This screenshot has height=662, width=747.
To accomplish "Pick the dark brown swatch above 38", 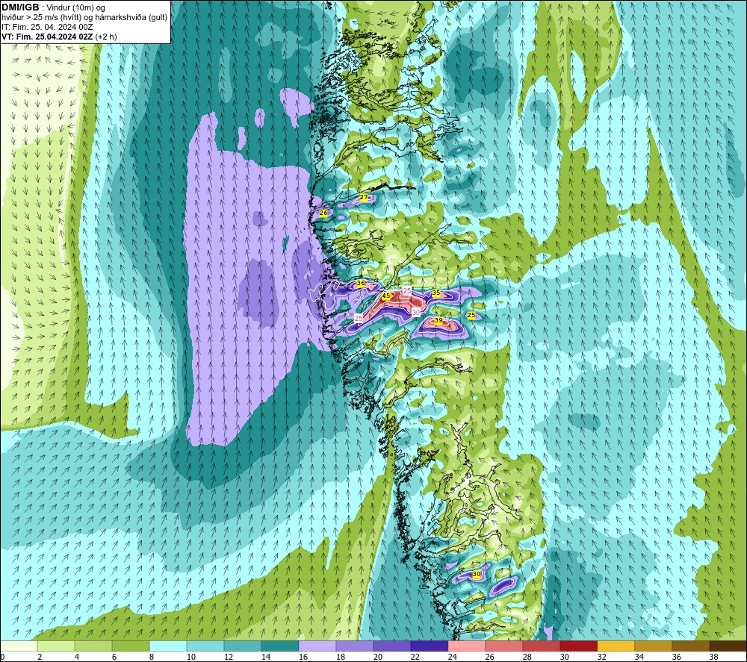I will (728, 646).
